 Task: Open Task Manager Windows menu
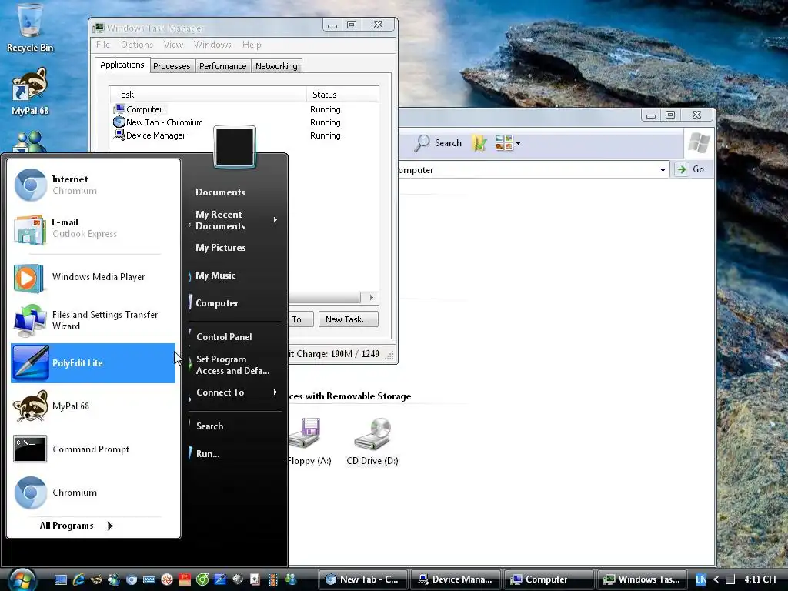click(x=212, y=45)
